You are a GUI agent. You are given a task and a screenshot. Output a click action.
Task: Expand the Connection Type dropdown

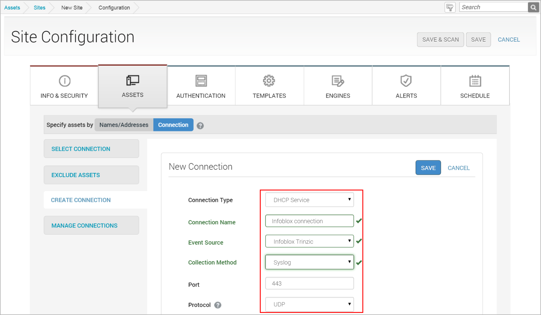point(310,200)
